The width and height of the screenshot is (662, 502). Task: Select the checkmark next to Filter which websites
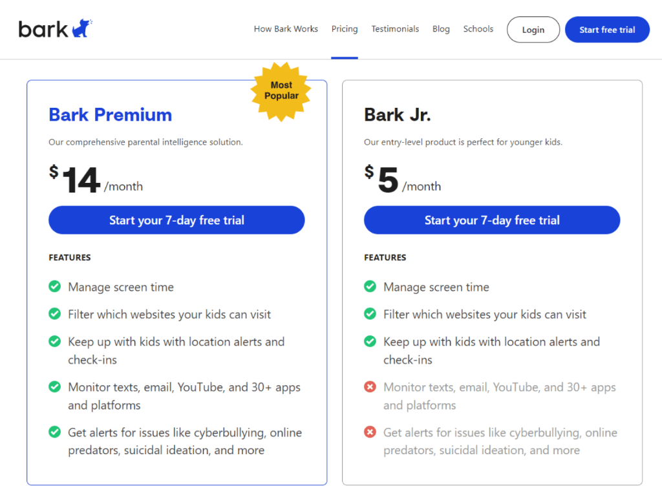coord(55,314)
